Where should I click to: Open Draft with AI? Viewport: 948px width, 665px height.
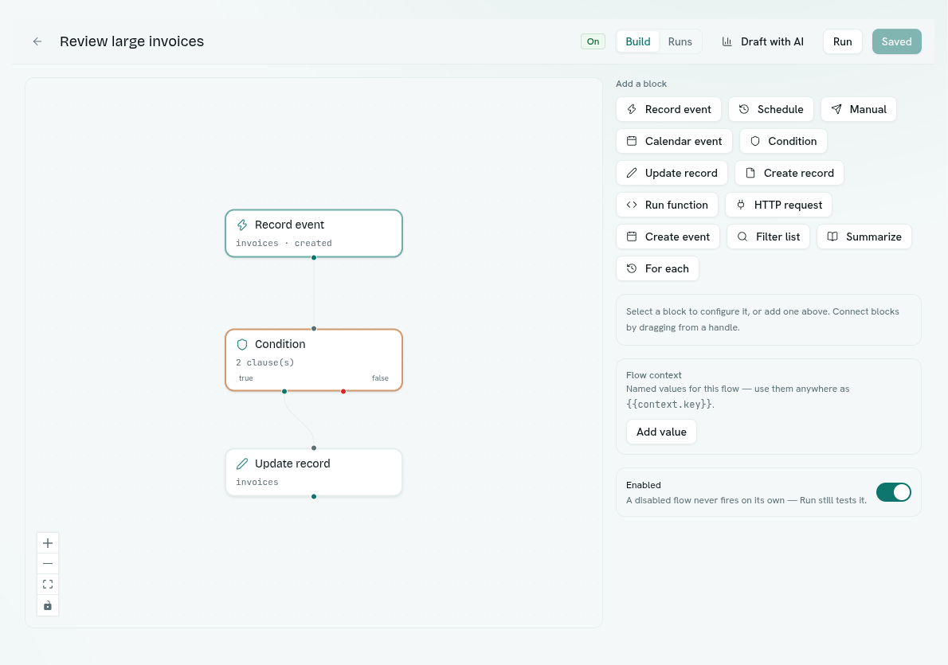(763, 41)
